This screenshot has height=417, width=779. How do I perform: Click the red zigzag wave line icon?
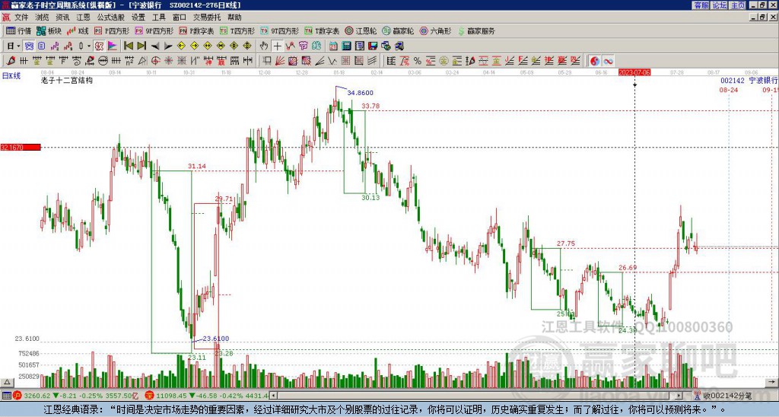(x=290, y=46)
